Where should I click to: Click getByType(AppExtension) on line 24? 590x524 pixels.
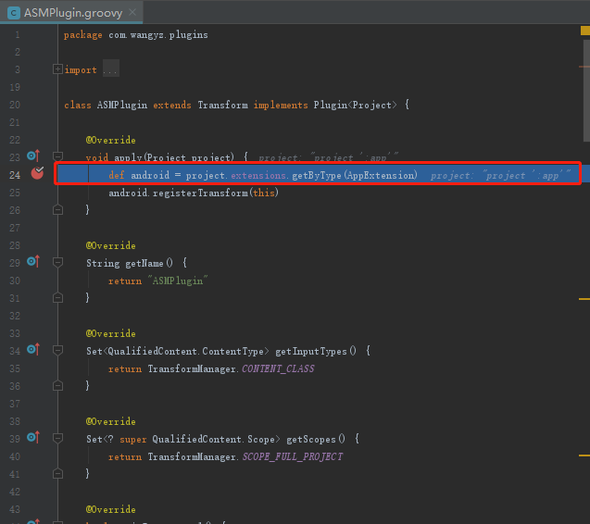(355, 175)
